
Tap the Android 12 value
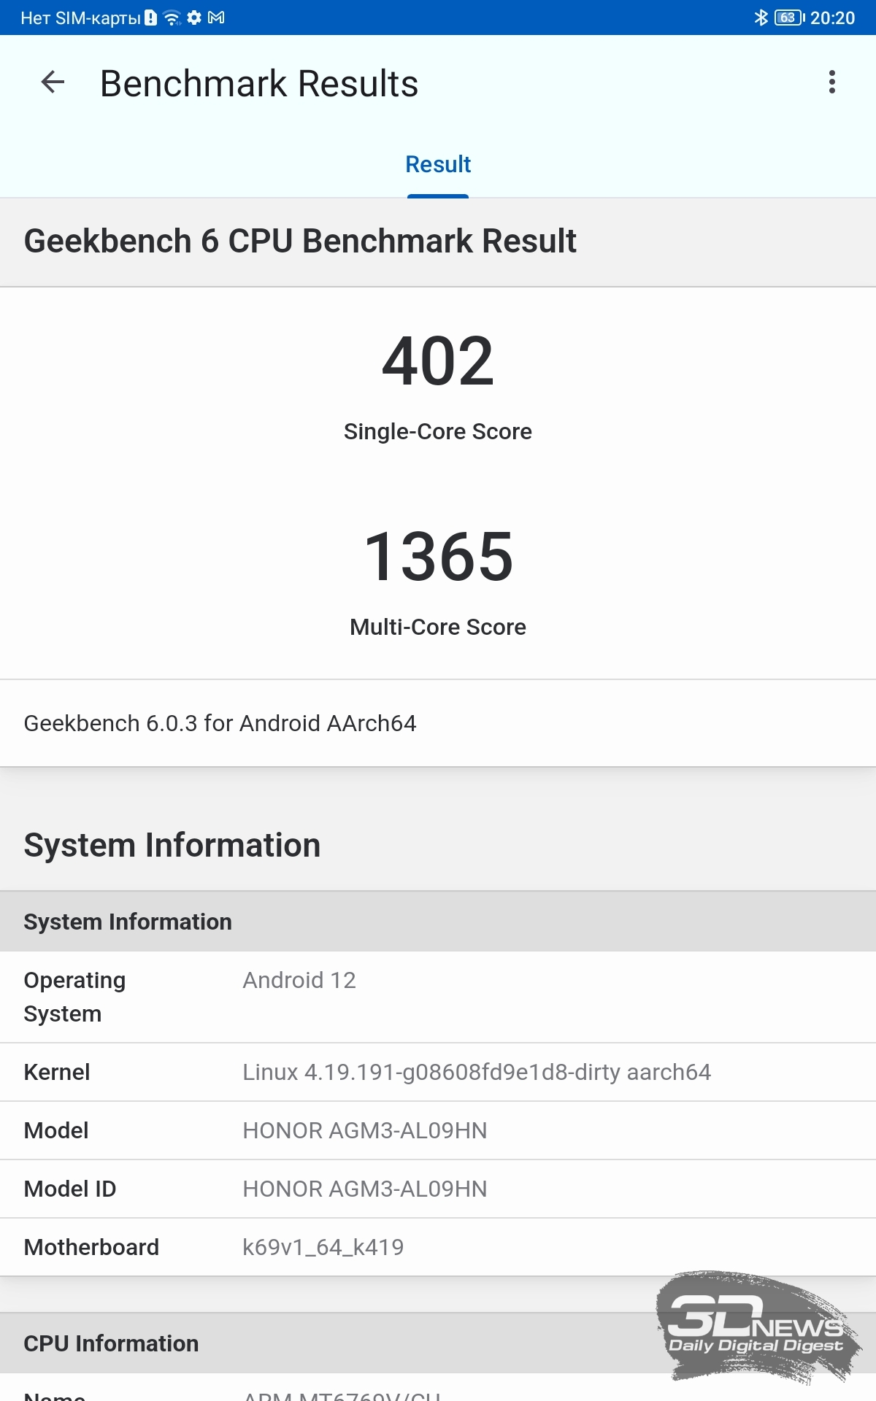(299, 980)
